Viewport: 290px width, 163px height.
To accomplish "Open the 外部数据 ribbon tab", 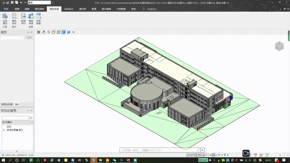I will coord(121,9).
